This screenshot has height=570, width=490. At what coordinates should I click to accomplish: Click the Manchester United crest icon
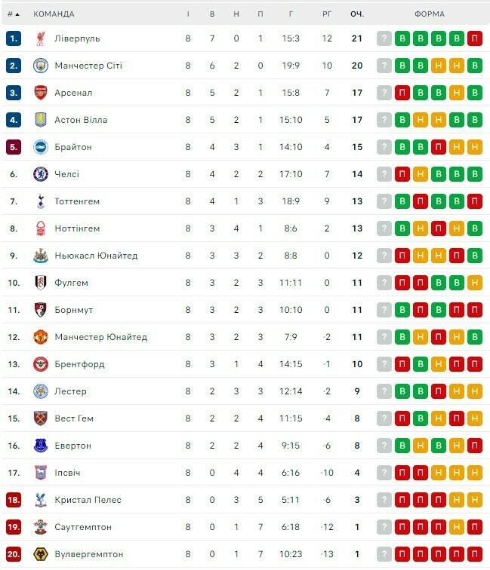pos(41,337)
